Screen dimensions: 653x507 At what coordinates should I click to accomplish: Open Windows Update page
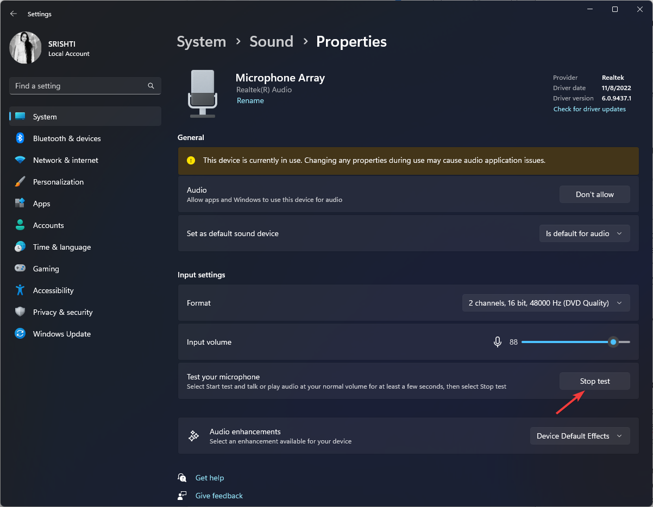(x=85, y=334)
